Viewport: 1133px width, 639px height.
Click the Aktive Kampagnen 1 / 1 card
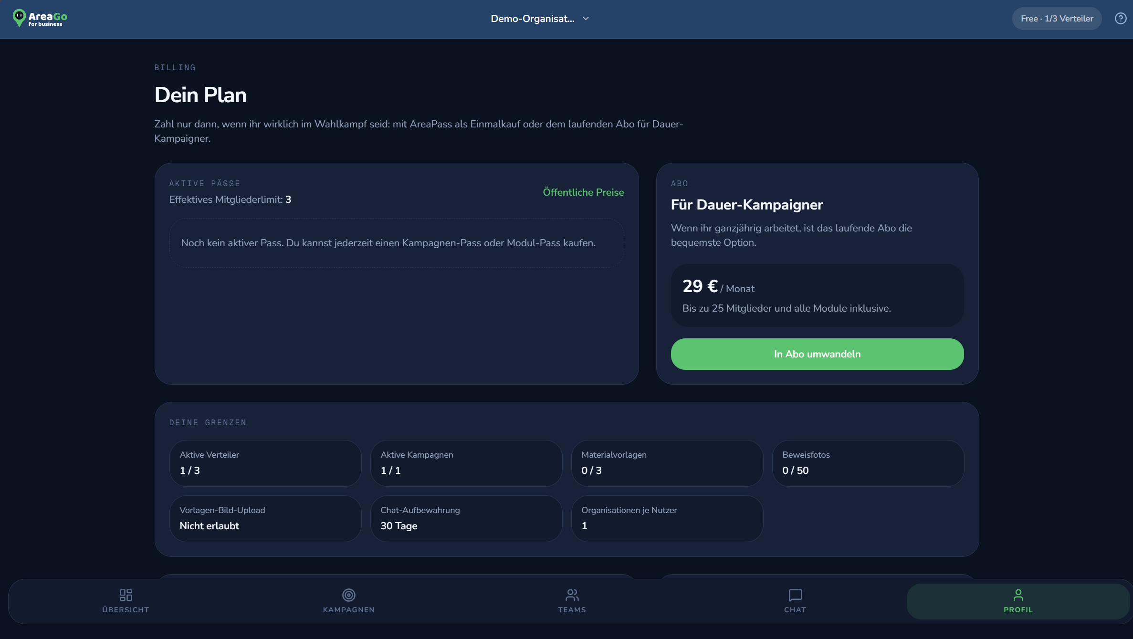(466, 463)
